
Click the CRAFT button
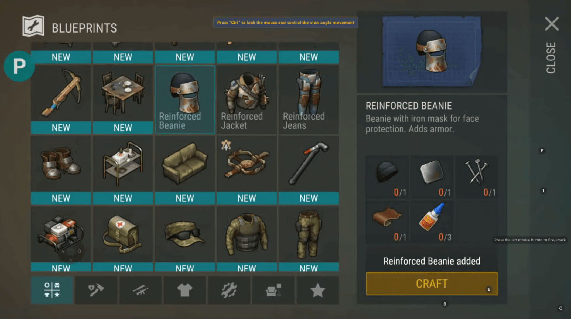point(432,284)
